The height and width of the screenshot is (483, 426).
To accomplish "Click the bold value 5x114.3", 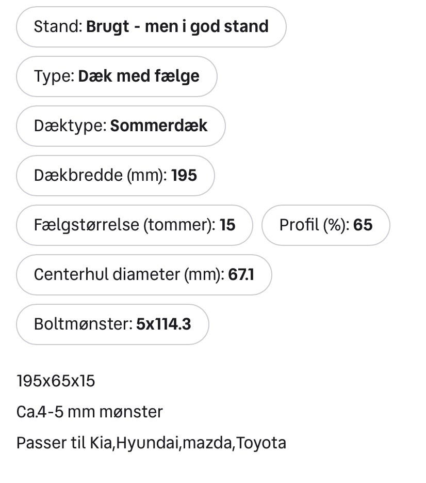I will (x=163, y=324).
